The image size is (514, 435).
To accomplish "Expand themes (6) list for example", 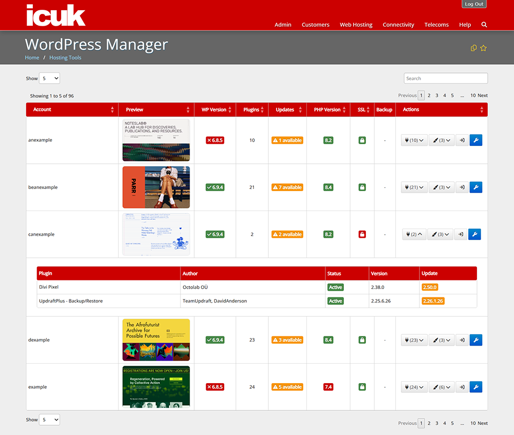I will tap(442, 387).
